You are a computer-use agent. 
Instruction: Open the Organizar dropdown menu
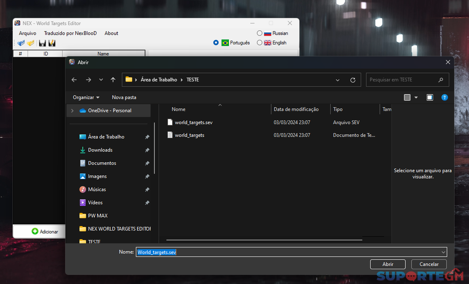point(86,97)
